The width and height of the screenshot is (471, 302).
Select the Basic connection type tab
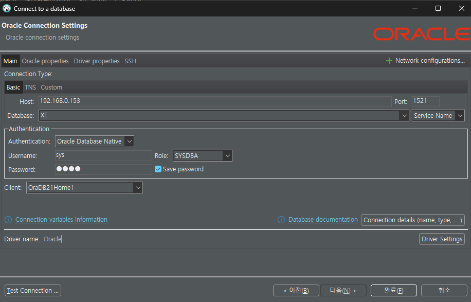13,87
